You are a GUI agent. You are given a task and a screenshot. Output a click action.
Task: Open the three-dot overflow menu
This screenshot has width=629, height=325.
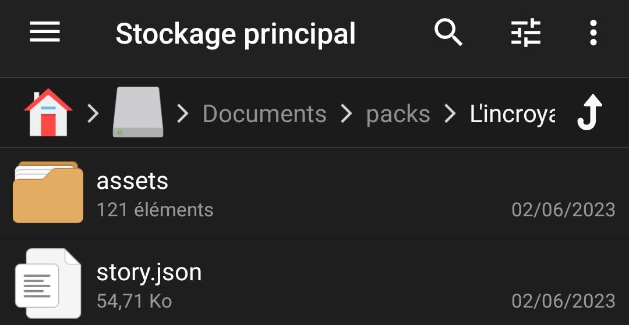click(x=593, y=33)
